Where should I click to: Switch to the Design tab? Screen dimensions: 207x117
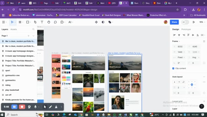click(x=175, y=29)
